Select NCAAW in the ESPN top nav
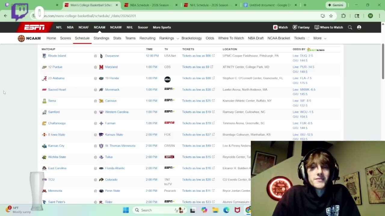This screenshot has height=216, width=385. (116, 27)
